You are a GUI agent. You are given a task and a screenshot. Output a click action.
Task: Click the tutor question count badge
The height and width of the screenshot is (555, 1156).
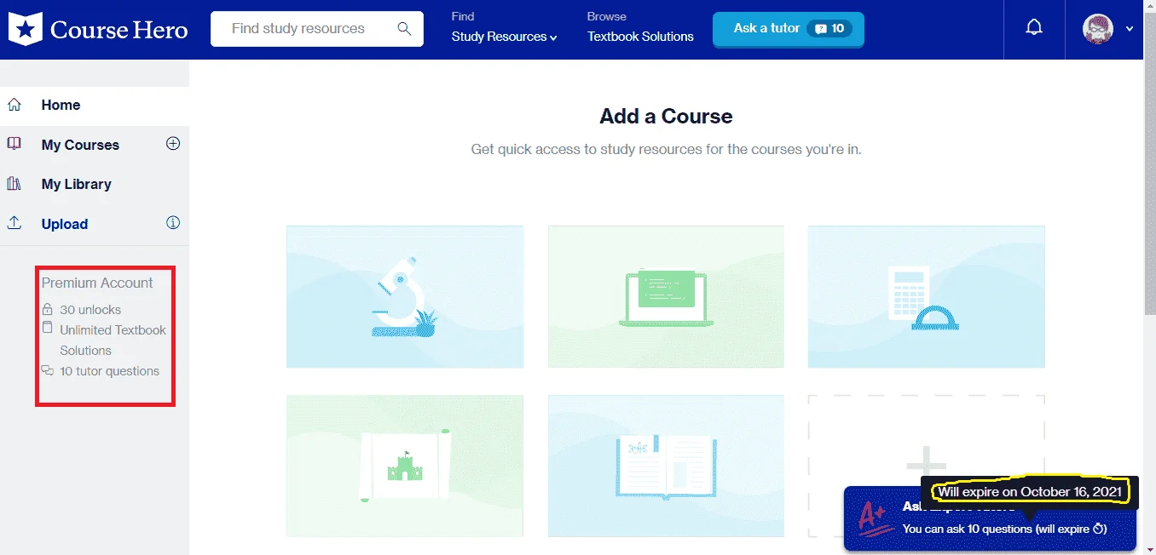829,29
